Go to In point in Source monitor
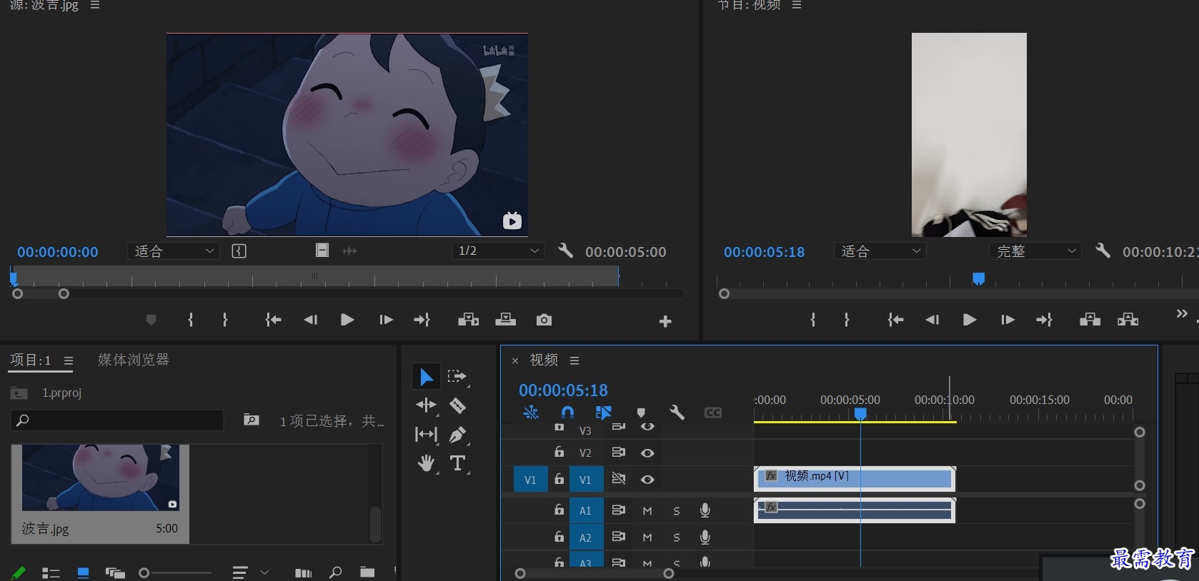This screenshot has height=581, width=1199. pos(273,320)
